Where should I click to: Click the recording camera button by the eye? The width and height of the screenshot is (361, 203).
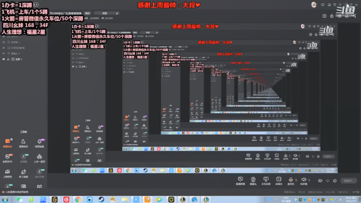coord(320,180)
